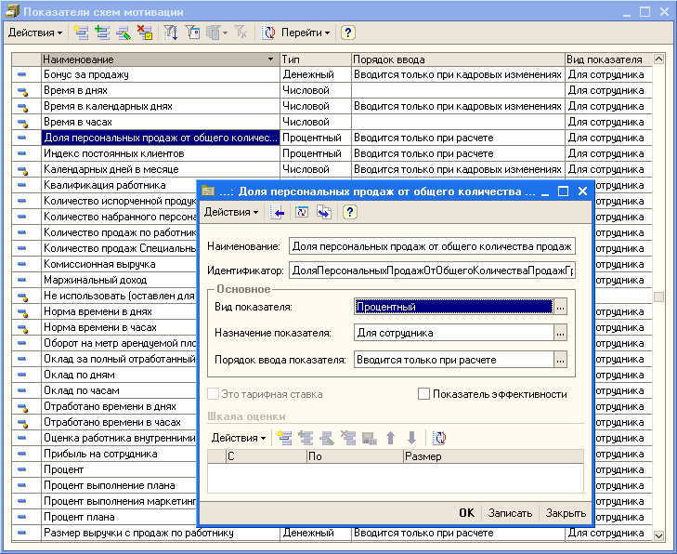Screen dimensions: 677x554
Task: Click the refresh list icon beside Перейти
Action: [267, 33]
